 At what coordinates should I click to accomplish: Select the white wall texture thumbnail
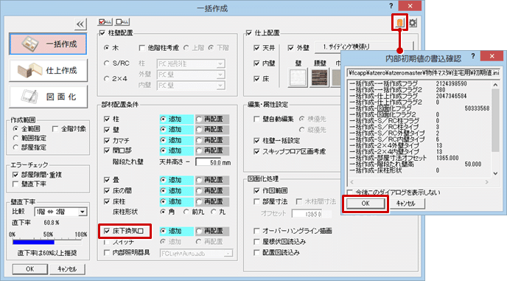298,77
